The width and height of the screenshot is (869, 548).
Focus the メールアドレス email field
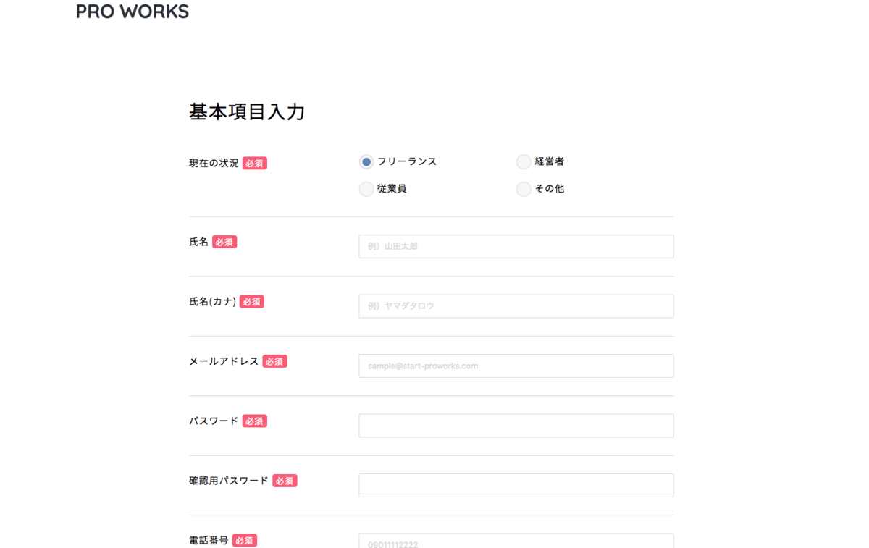coord(516,366)
